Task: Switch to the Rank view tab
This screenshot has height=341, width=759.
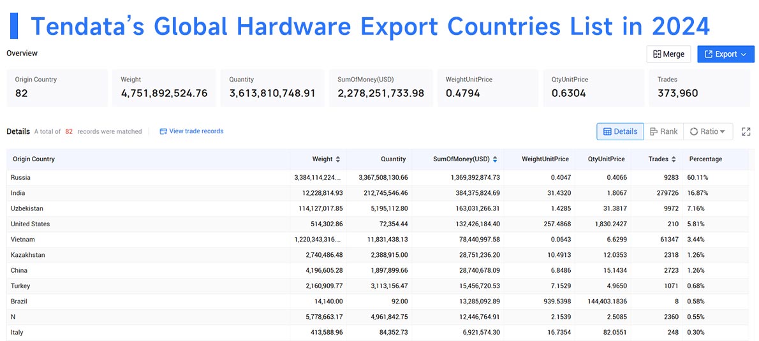Action: [663, 131]
